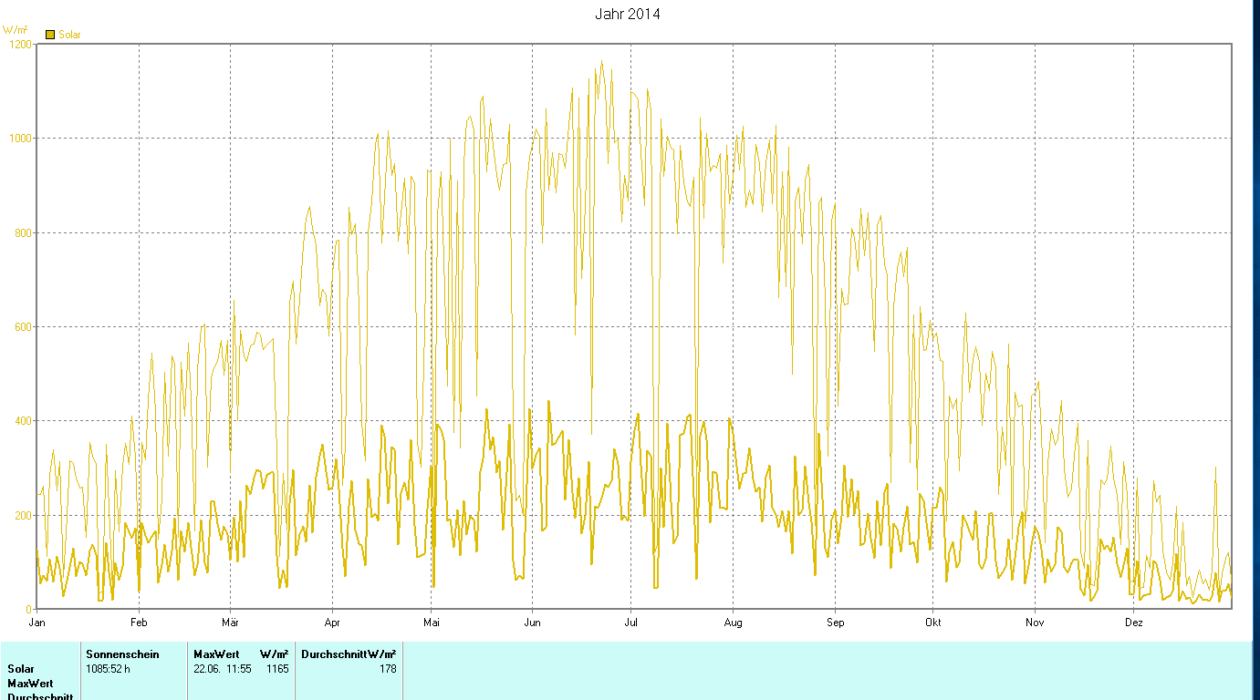This screenshot has width=1260, height=700.
Task: Select the 400 y-axis label
Action: coord(22,420)
